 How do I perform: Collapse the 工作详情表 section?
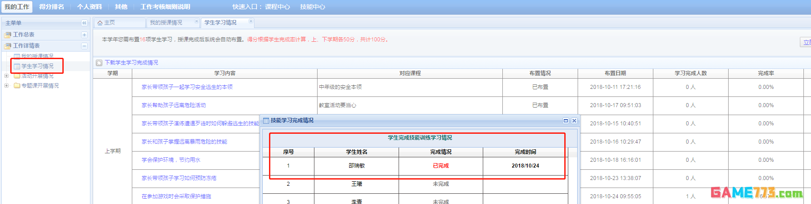tap(84, 46)
